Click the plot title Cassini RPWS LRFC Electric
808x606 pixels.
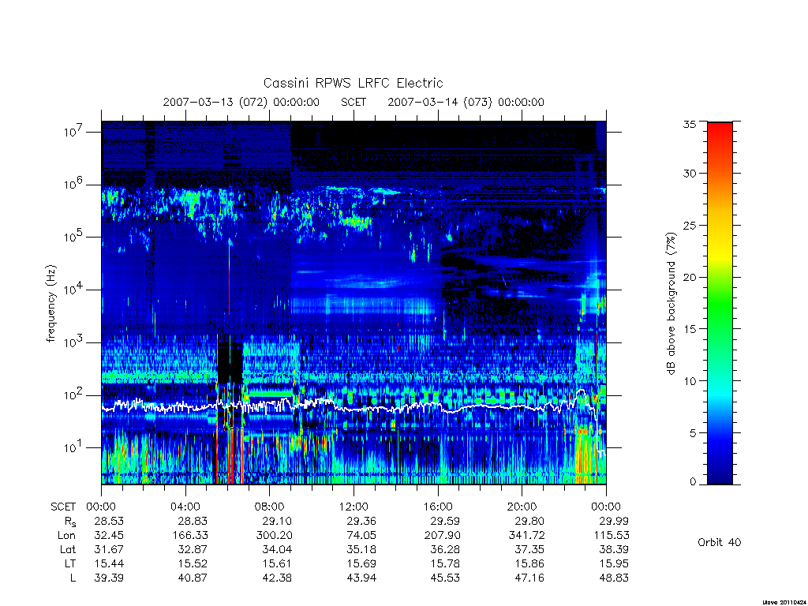pos(353,83)
